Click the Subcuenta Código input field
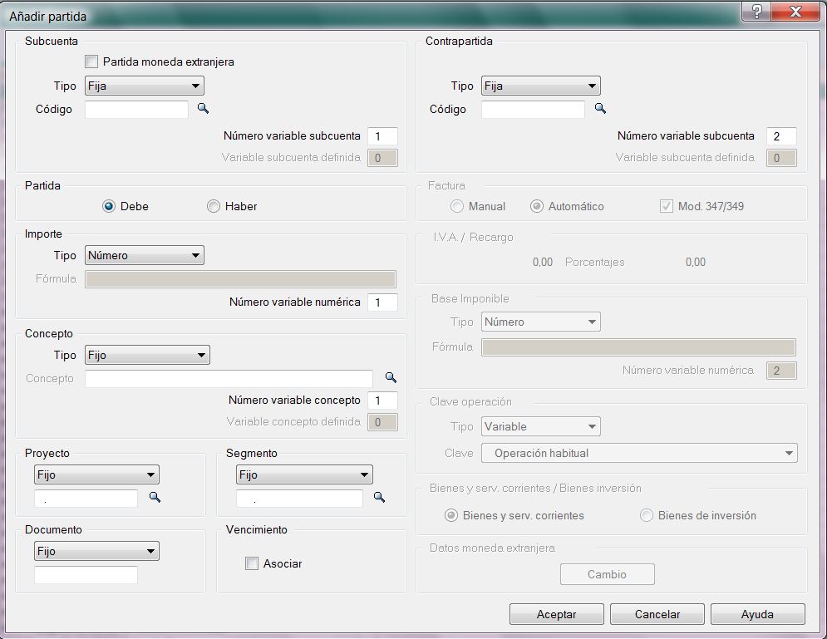The width and height of the screenshot is (827, 639). coord(136,110)
